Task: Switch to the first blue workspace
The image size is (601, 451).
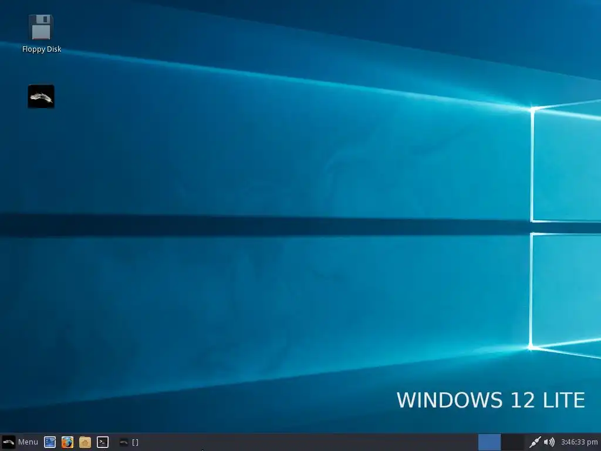Action: coord(489,442)
